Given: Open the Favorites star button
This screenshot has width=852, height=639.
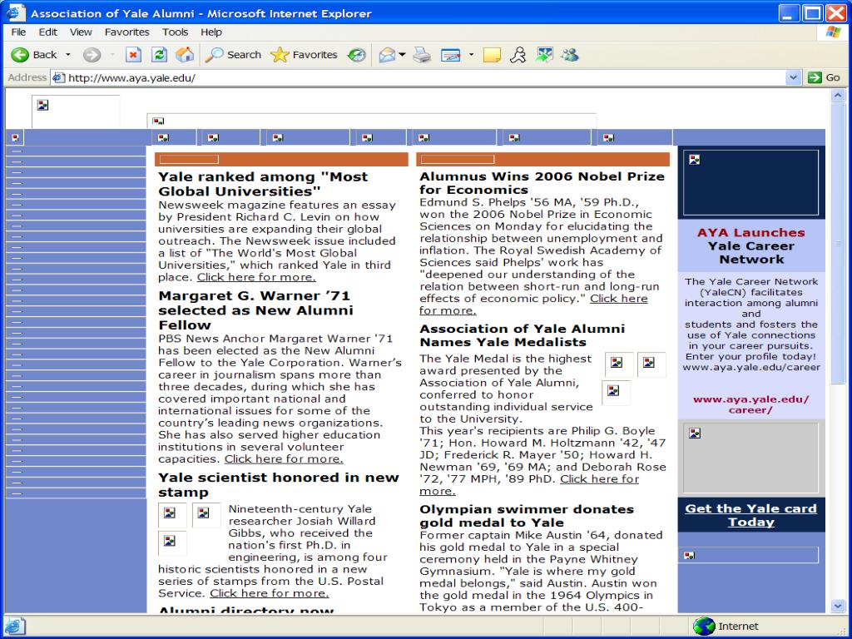Looking at the screenshot, I should click(305, 55).
